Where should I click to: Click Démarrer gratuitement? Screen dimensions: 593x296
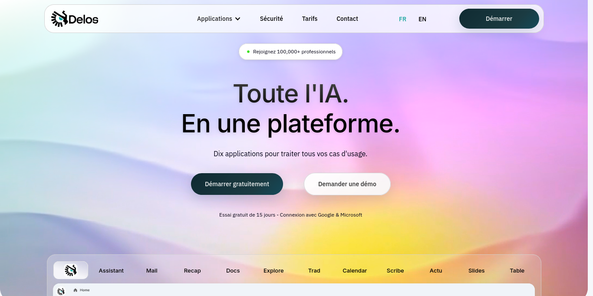237,184
